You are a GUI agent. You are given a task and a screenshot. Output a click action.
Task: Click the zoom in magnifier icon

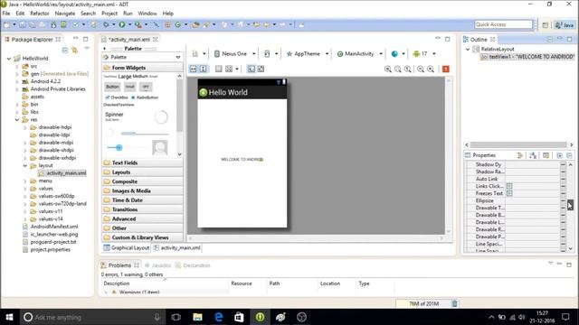431,69
